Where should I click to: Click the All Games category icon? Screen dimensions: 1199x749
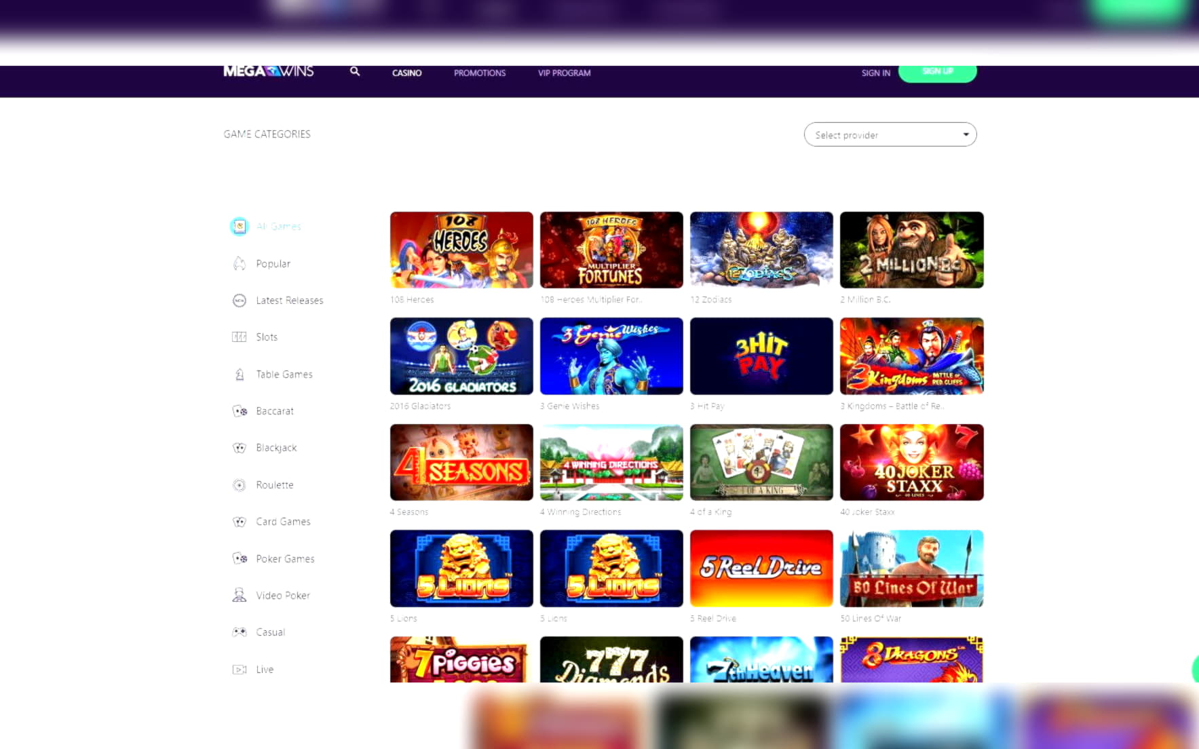(239, 226)
